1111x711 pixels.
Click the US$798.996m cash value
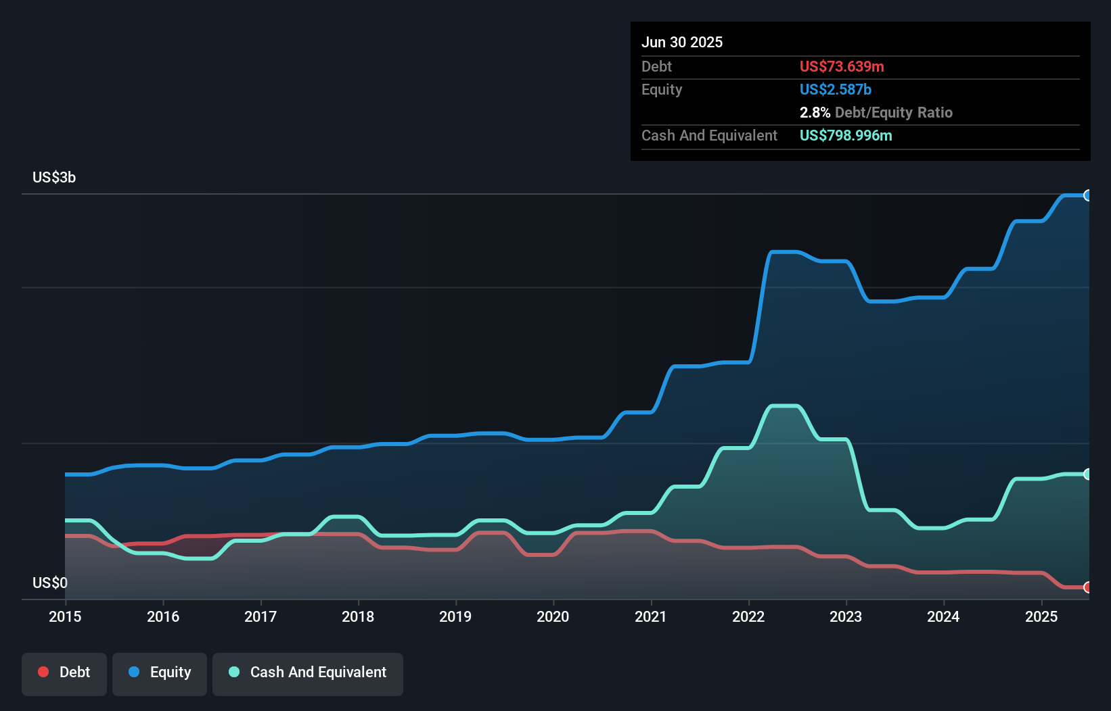point(846,135)
